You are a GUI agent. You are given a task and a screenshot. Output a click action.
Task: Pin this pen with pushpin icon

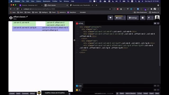coord(149,18)
